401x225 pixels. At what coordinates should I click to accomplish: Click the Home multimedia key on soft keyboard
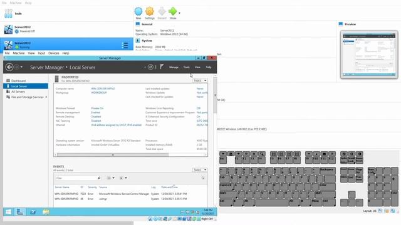coord(231,154)
